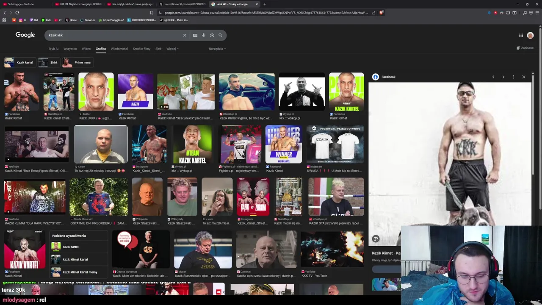The image size is (542, 305).
Task: Open the X Home bookmark
Action: (x=71, y=20)
